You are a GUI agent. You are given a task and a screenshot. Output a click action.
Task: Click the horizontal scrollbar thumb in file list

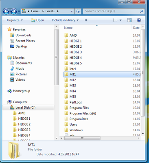click(82, 138)
